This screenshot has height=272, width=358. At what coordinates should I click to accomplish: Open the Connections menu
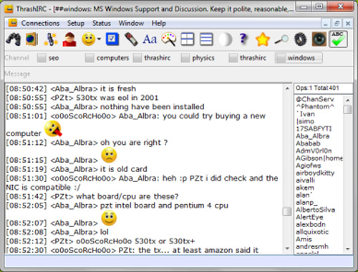[40, 24]
